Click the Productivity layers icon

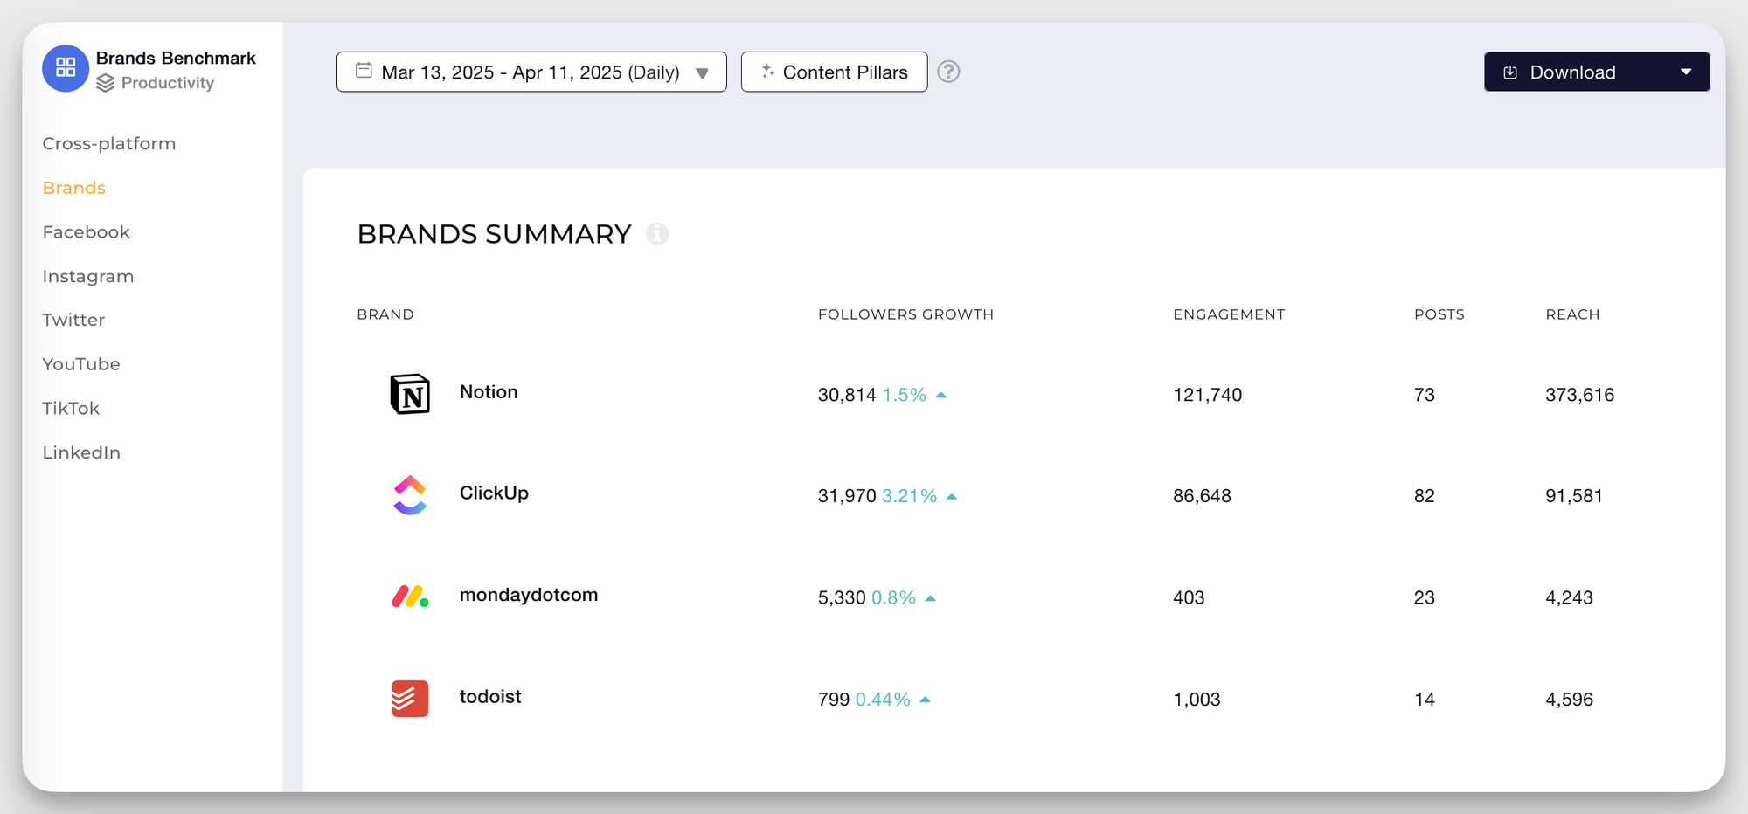(x=106, y=83)
